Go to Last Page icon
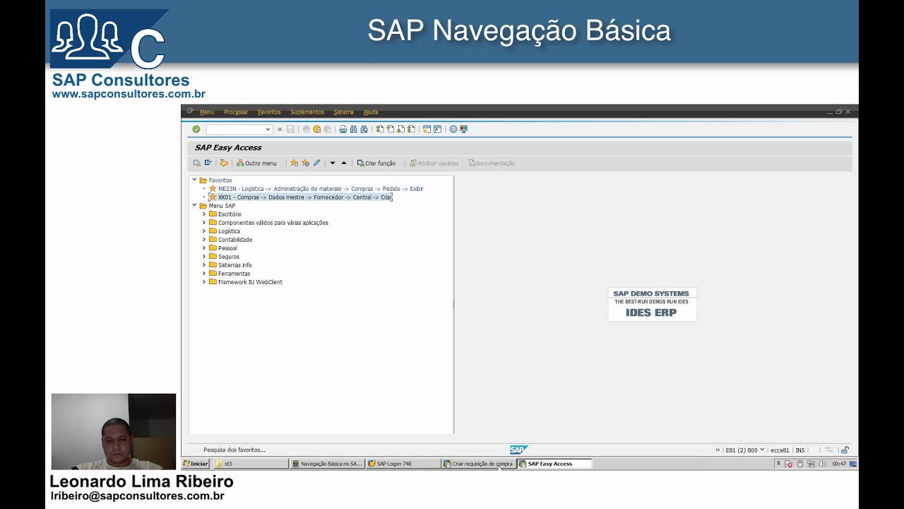This screenshot has width=904, height=509. pos(411,129)
